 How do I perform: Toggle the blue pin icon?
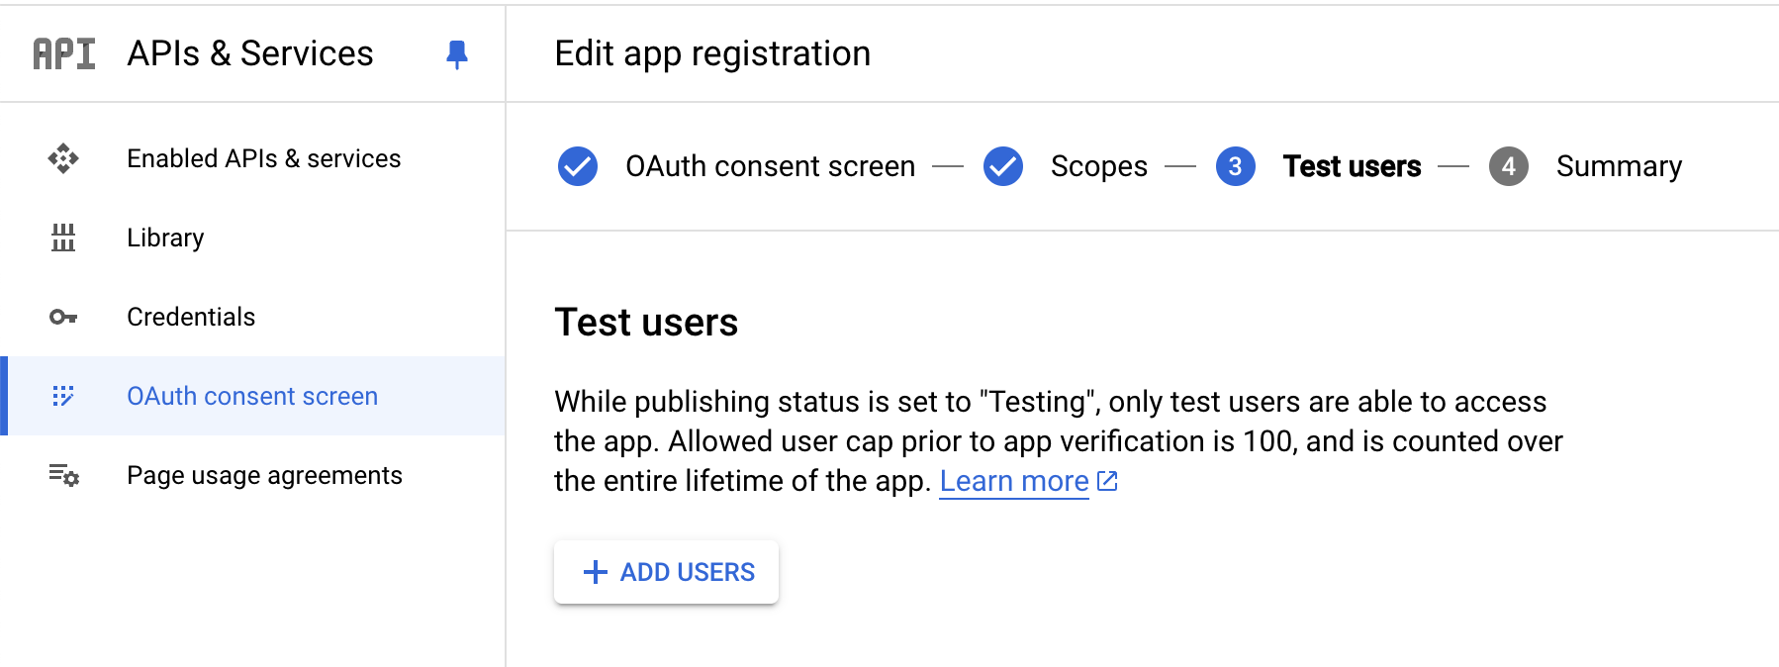coord(456,54)
